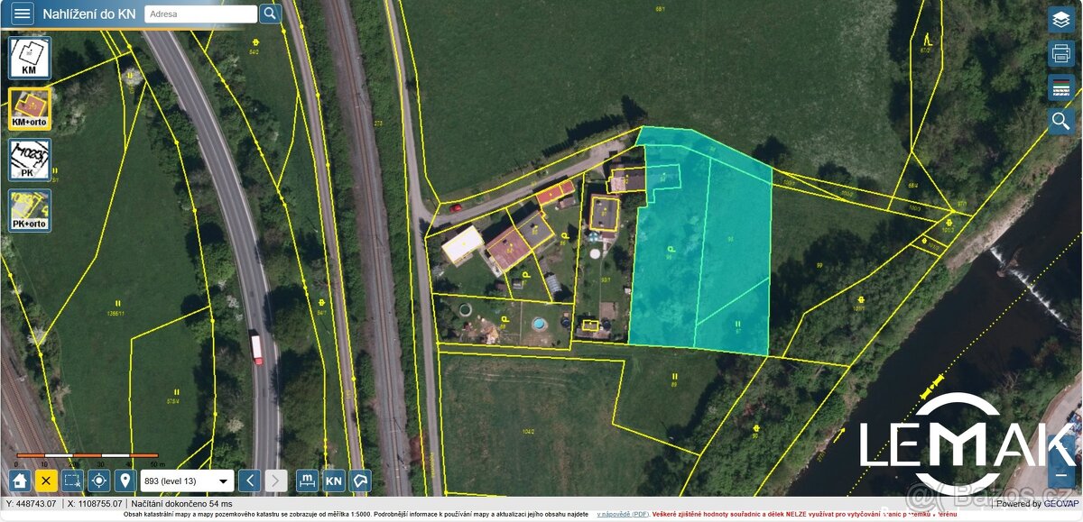Open the hamburger main menu
This screenshot has height=522, width=1083.
click(x=23, y=14)
